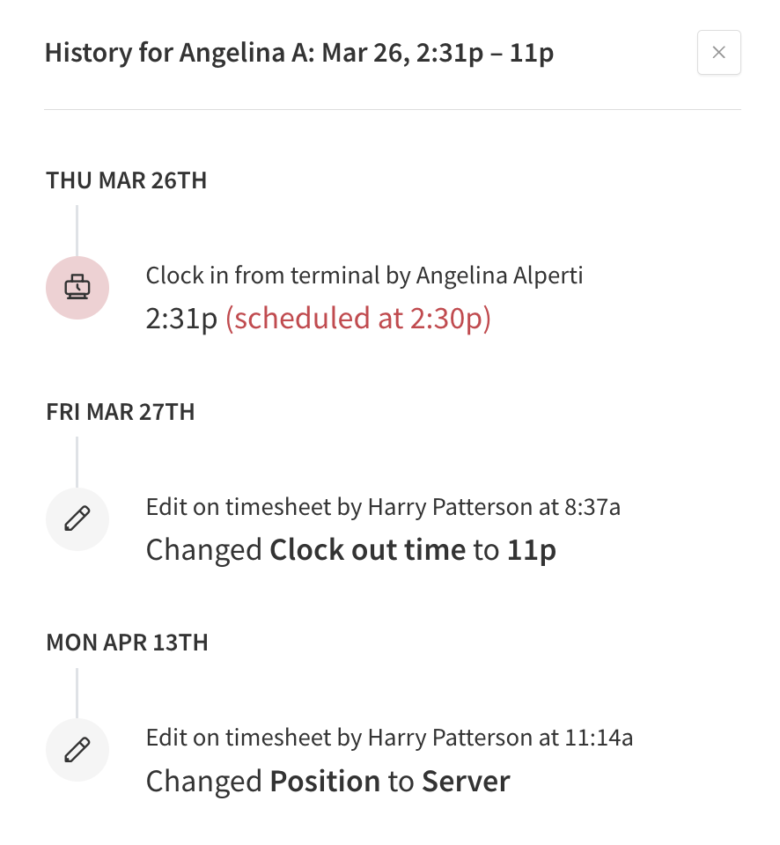
Task: Click the name Angelina Alperti
Action: (x=499, y=276)
